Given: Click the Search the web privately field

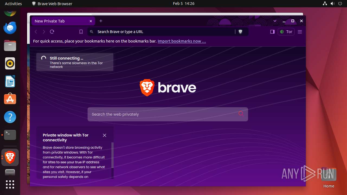Looking at the screenshot, I should tap(168, 114).
